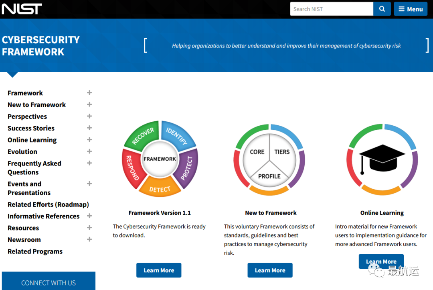This screenshot has height=290, width=433.
Task: Expand the Events and Presentations plus icon
Action: 89,184
